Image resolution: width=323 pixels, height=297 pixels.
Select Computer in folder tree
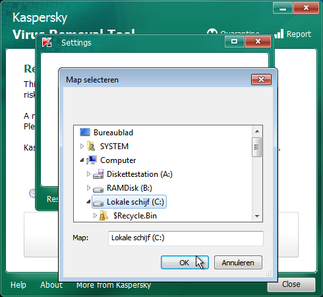pos(118,160)
